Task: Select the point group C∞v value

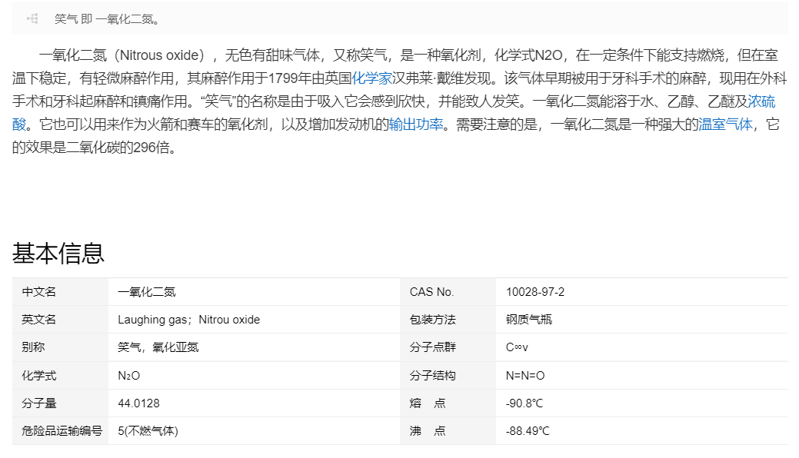Action: coord(517,347)
